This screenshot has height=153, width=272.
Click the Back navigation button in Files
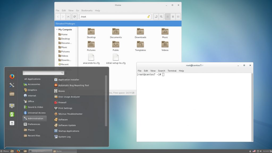pos(58,16)
